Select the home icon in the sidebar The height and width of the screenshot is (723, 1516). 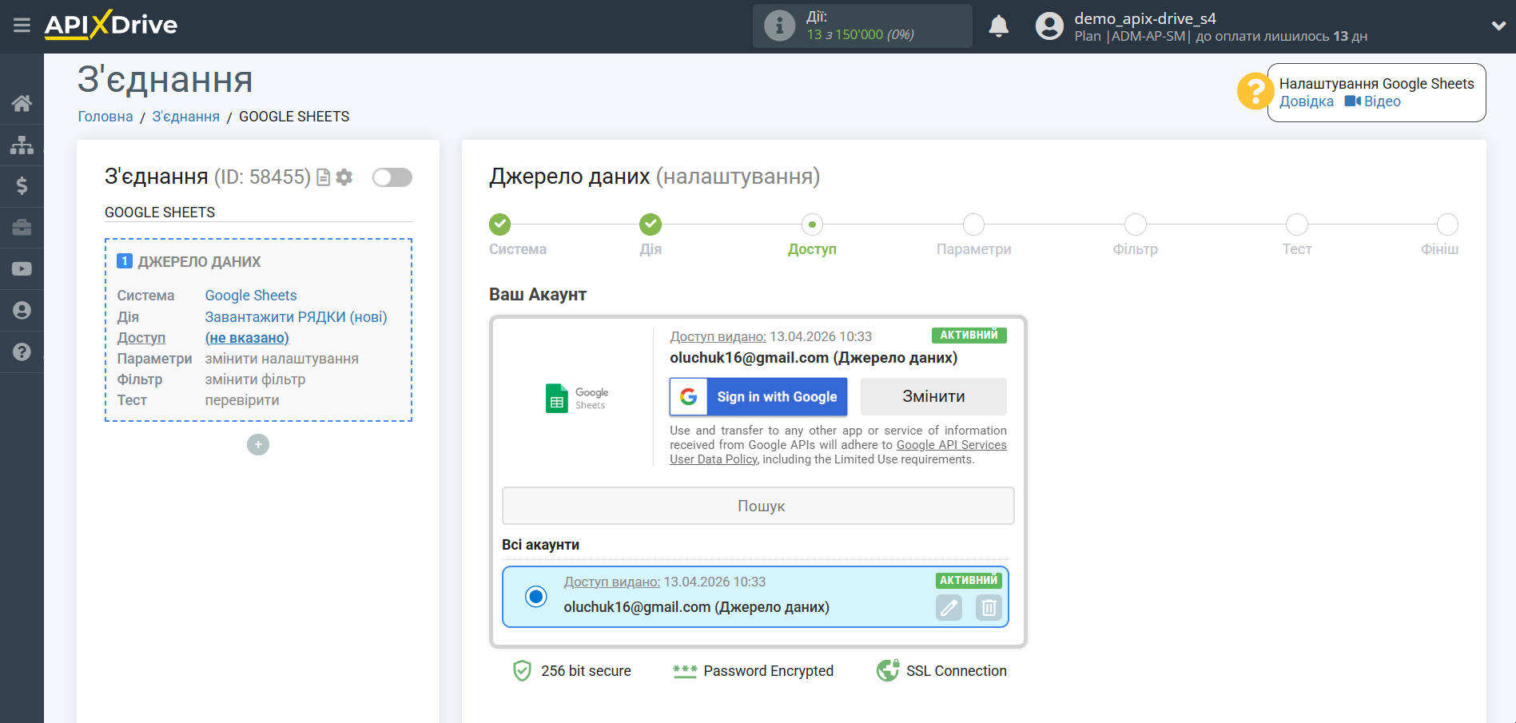tap(22, 102)
